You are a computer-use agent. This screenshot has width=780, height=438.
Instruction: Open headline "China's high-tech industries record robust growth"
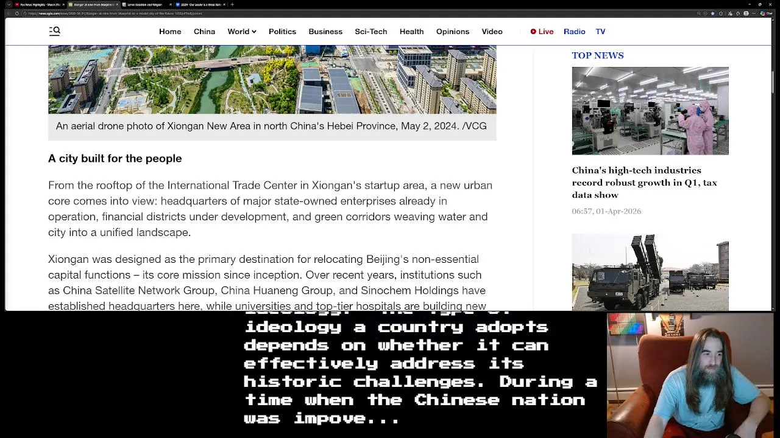[x=644, y=182]
